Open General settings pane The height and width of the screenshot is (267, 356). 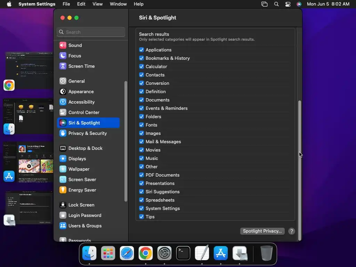[88, 81]
